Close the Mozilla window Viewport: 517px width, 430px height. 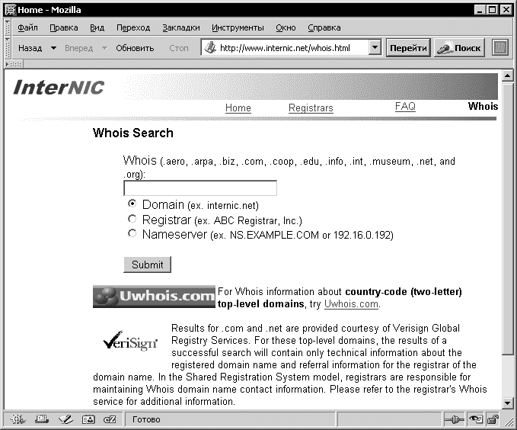click(x=506, y=10)
